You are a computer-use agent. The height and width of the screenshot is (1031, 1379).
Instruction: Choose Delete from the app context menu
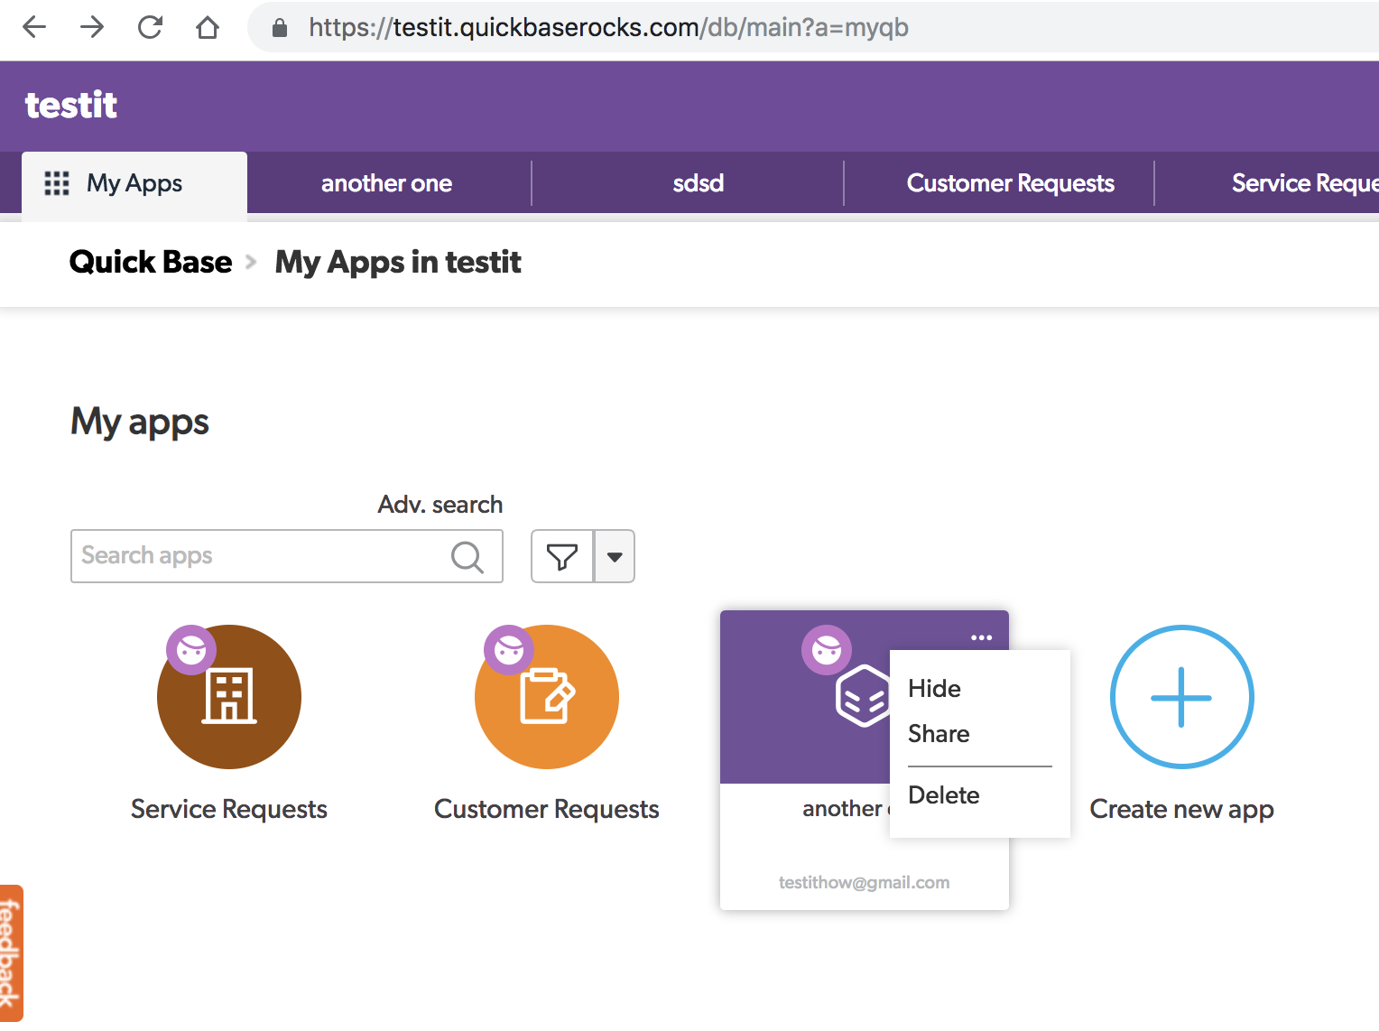point(944,795)
